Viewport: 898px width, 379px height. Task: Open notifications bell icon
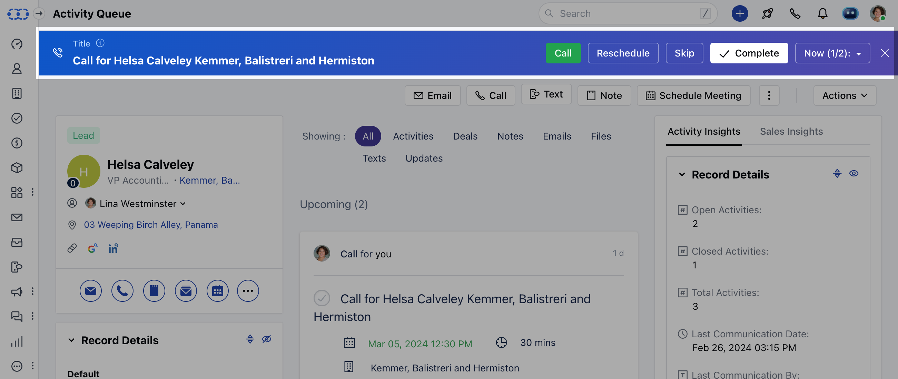click(x=823, y=13)
